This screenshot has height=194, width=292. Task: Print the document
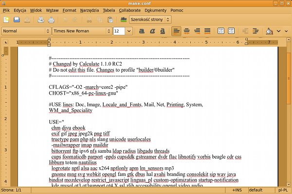pyautogui.click(x=51, y=20)
